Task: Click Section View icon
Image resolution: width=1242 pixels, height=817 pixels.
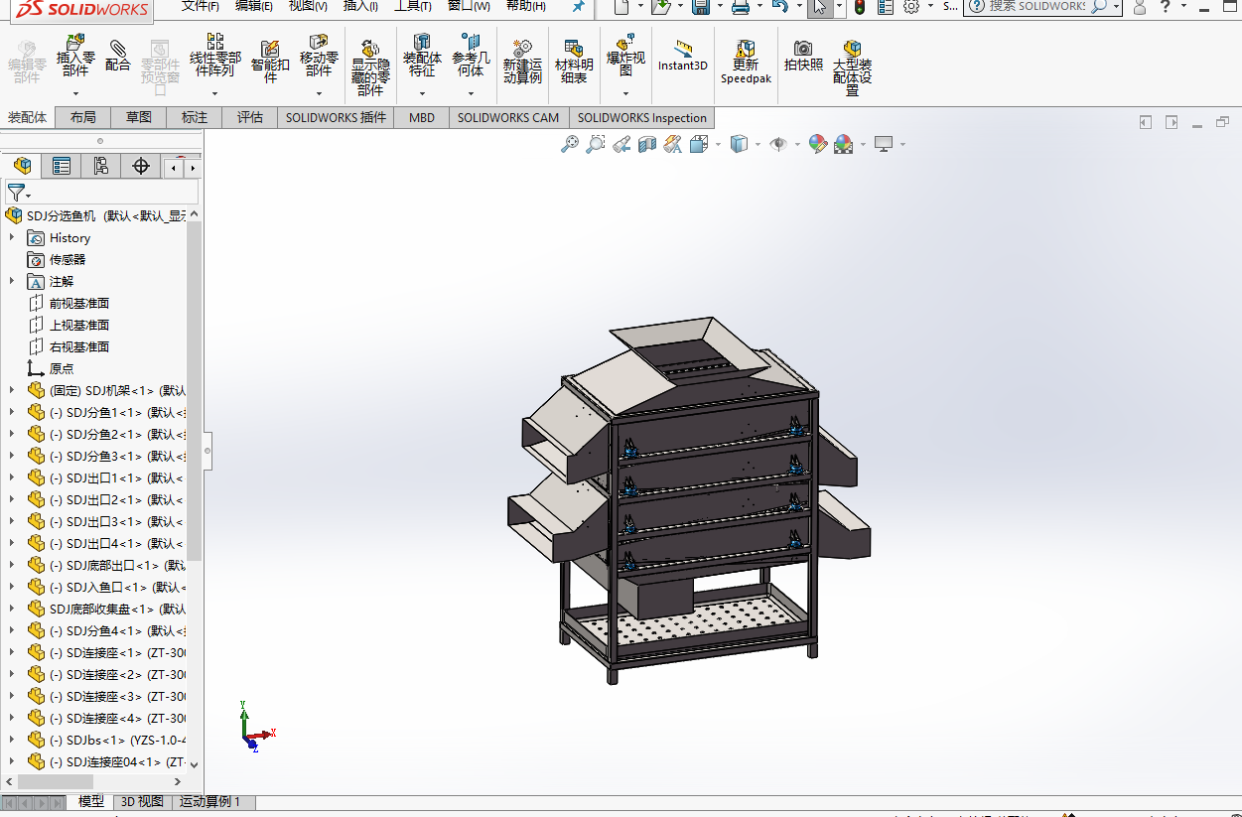Action: coord(646,144)
